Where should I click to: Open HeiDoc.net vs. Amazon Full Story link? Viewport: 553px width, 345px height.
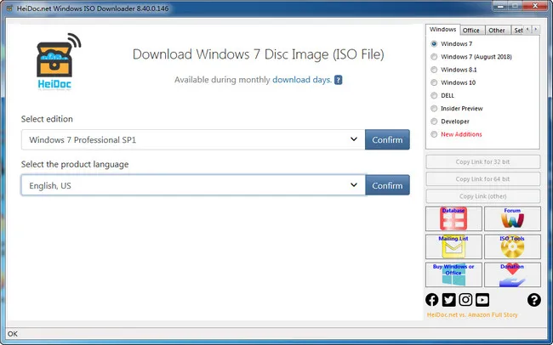(x=472, y=314)
